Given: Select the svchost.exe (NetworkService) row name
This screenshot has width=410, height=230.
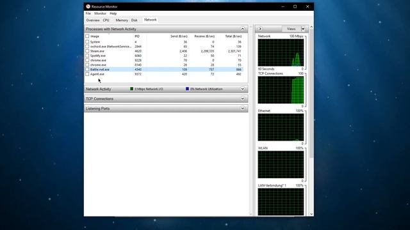Looking at the screenshot, I should pos(111,47).
